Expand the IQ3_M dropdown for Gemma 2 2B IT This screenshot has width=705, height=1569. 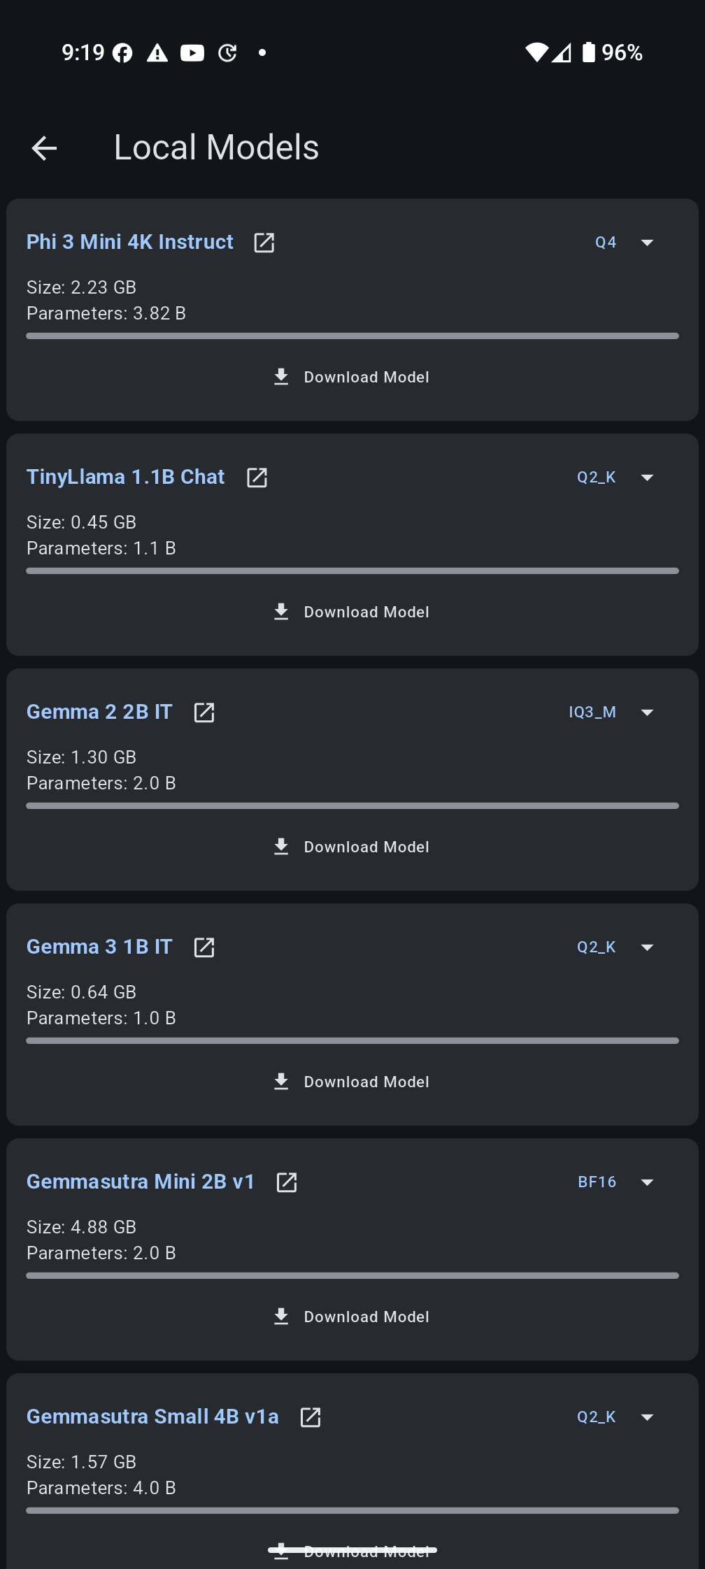pyautogui.click(x=612, y=712)
